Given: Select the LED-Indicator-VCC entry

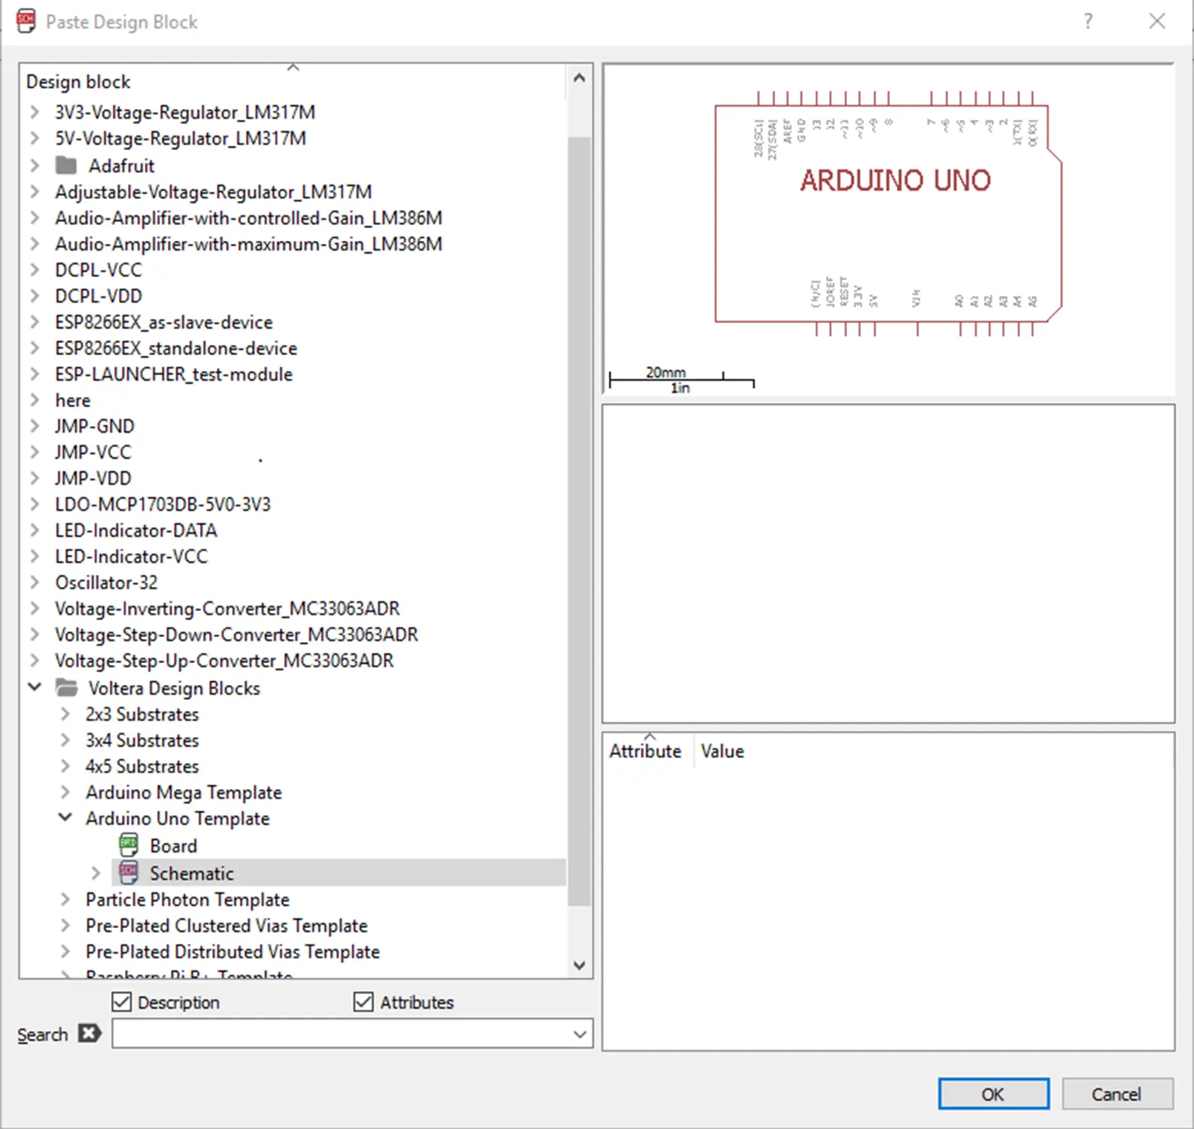Looking at the screenshot, I should (132, 556).
